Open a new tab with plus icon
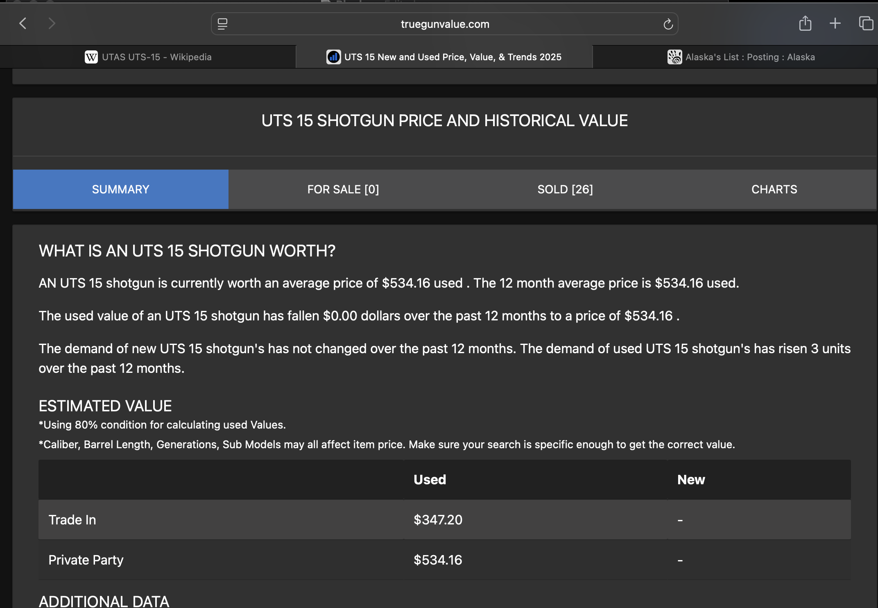 pyautogui.click(x=835, y=23)
